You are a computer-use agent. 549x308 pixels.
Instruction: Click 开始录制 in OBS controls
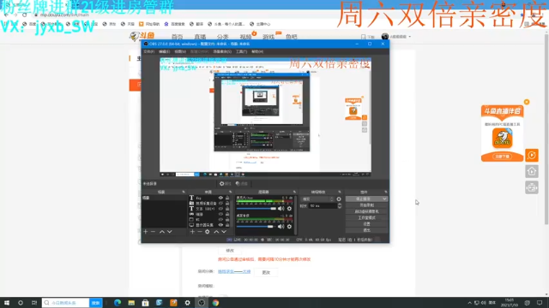coord(366,205)
